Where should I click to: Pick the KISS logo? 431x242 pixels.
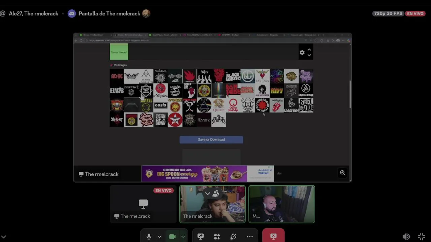click(x=277, y=91)
